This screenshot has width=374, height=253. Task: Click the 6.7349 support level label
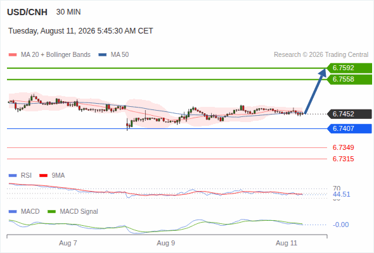[343, 147]
